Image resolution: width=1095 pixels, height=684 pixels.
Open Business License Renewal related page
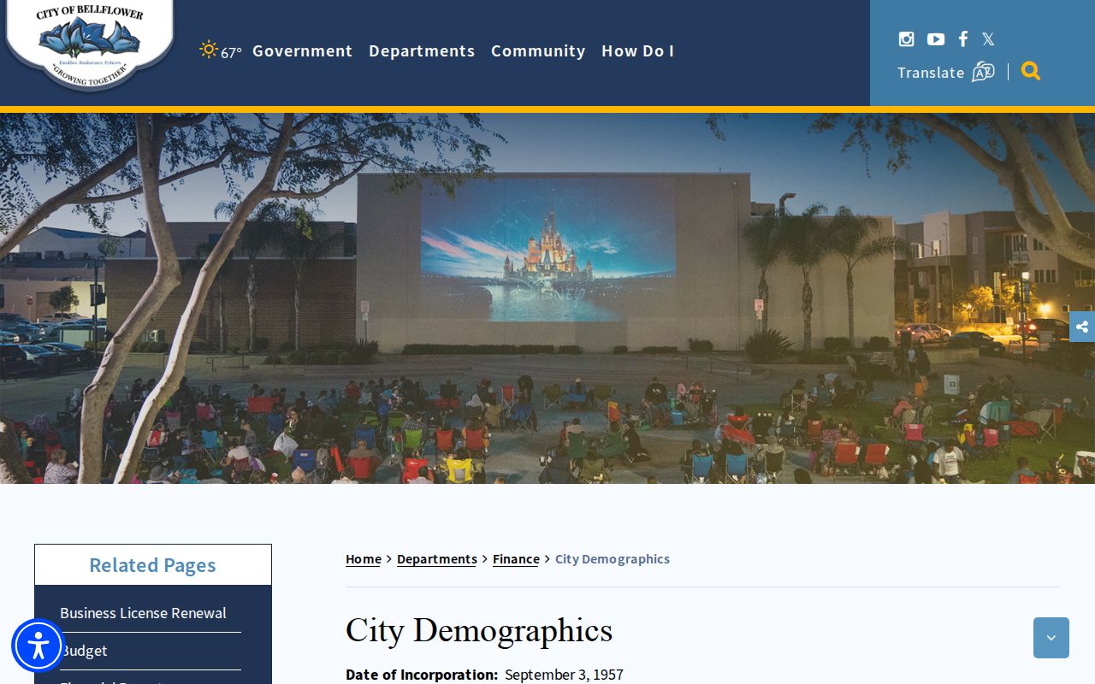pos(143,613)
